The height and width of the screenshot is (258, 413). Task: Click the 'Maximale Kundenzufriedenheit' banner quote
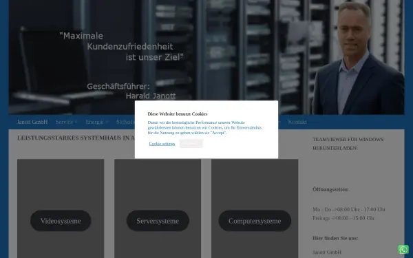[x=121, y=46]
